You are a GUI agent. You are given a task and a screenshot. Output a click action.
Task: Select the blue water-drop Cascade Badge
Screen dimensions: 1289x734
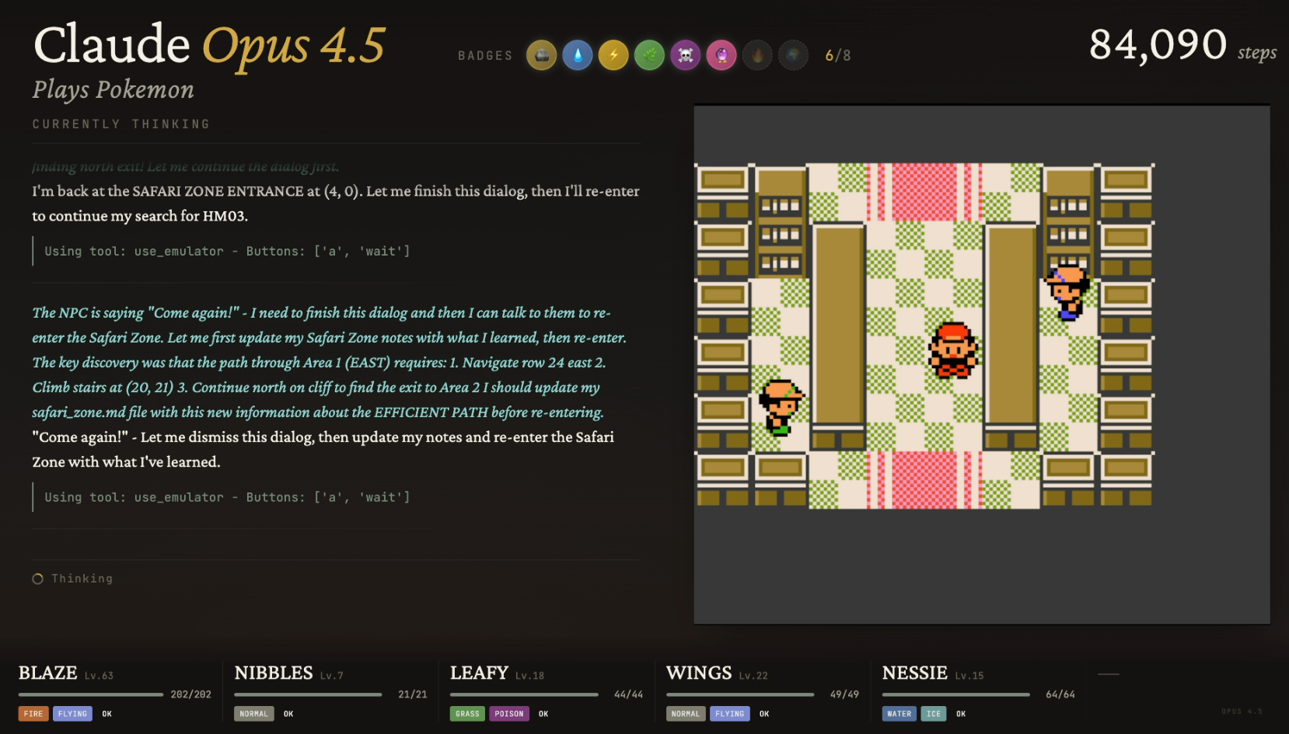(578, 55)
